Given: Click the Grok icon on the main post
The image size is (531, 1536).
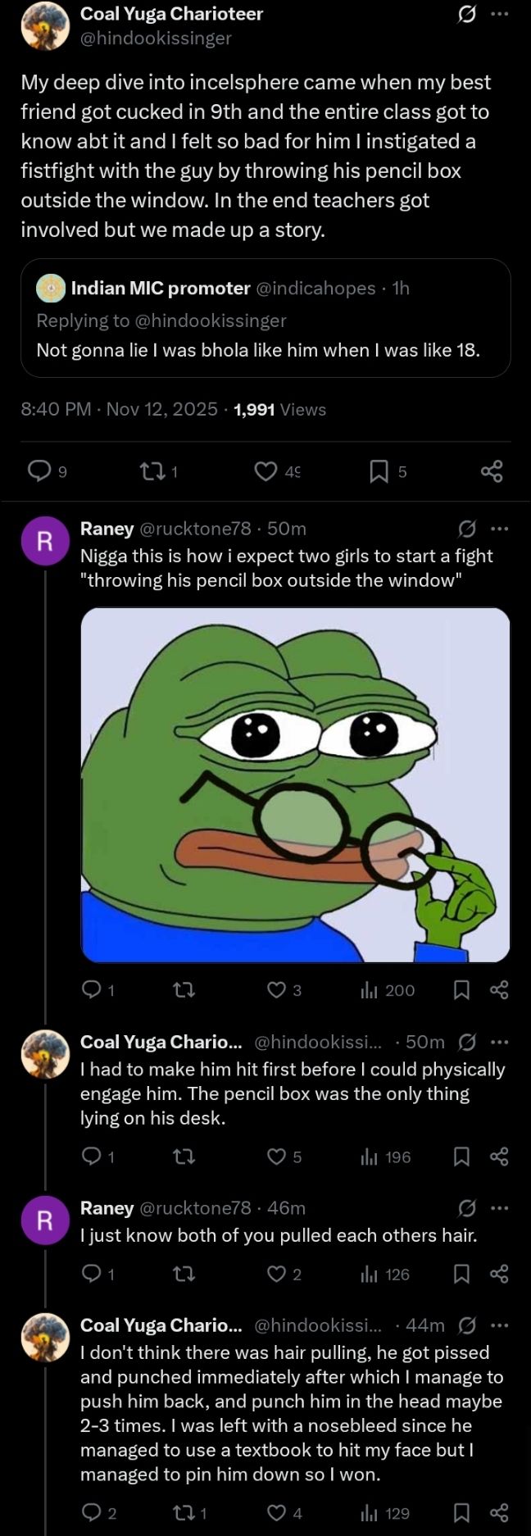Looking at the screenshot, I should (467, 16).
